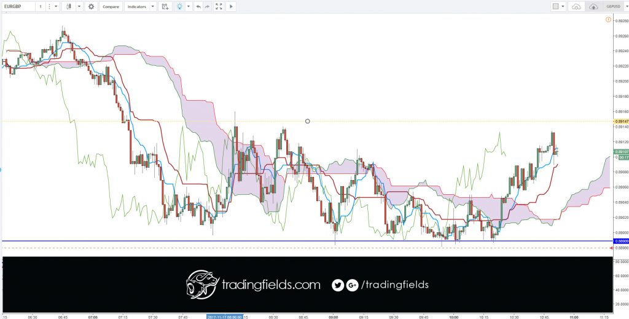The height and width of the screenshot is (319, 629).
Task: Click the /tradingfields social handle
Action: [395, 285]
